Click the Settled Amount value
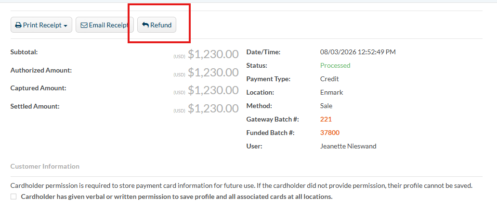This screenshot has height=209, width=497. tap(213, 109)
